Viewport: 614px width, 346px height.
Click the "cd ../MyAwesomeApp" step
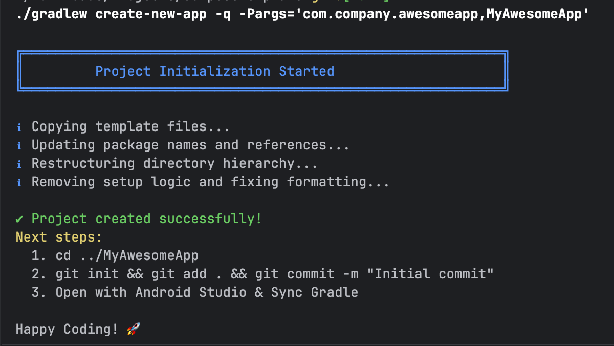[x=127, y=256]
